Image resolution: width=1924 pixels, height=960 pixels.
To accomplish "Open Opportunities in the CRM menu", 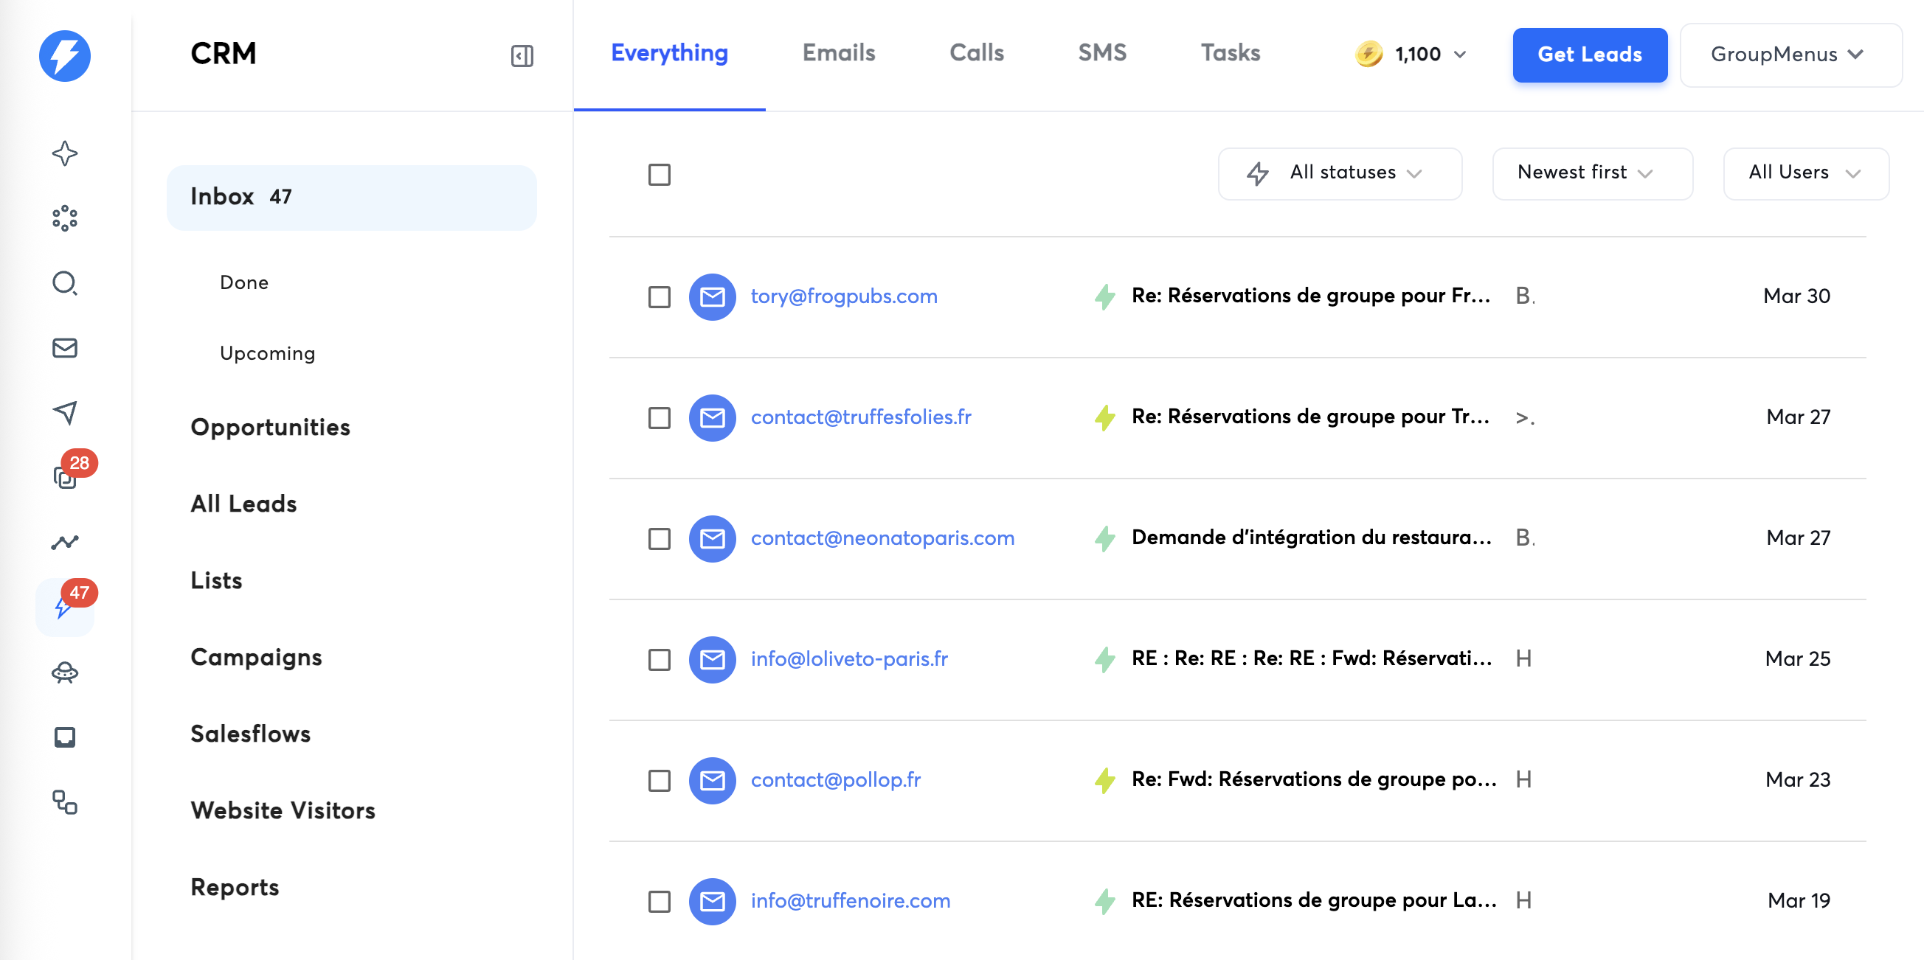I will click(x=269, y=427).
